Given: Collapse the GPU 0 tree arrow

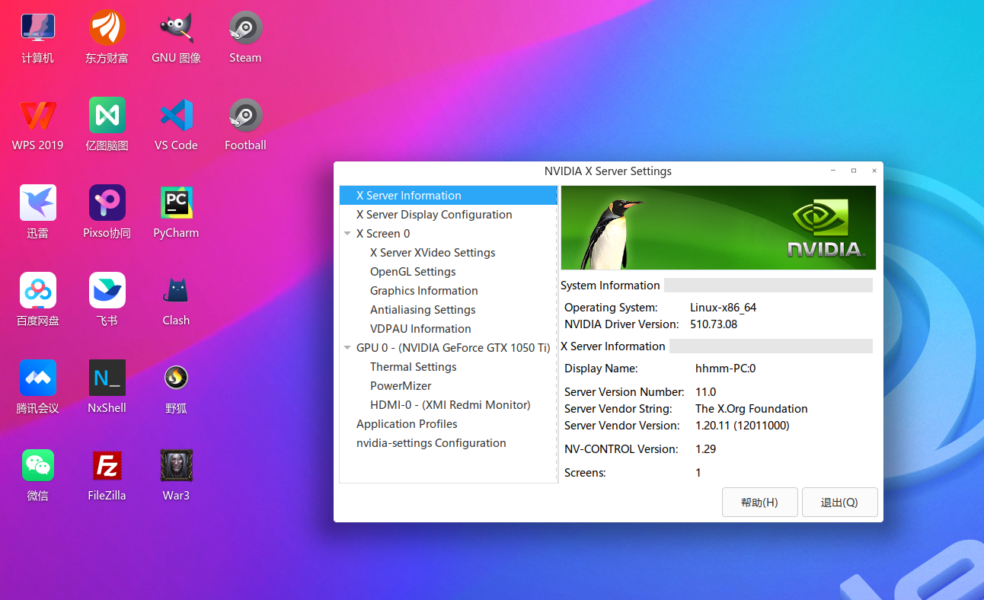Looking at the screenshot, I should 347,348.
